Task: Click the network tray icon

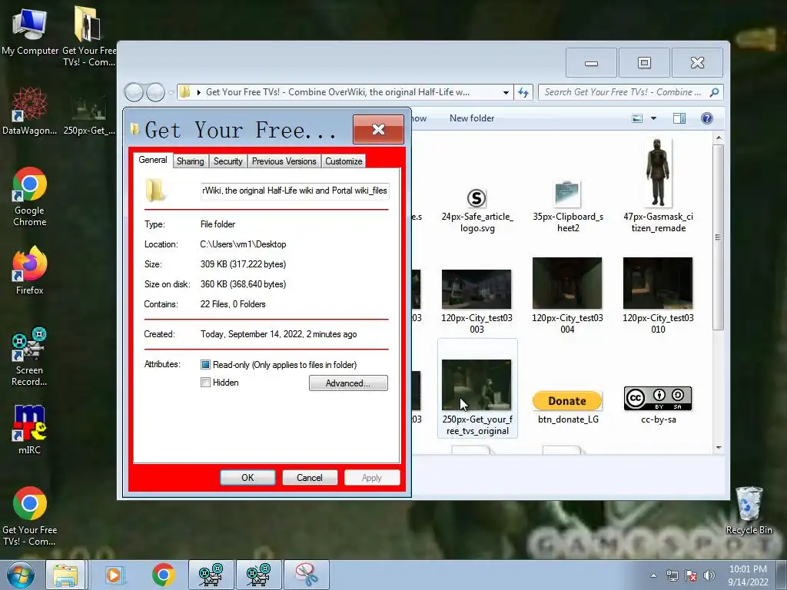Action: [x=672, y=575]
